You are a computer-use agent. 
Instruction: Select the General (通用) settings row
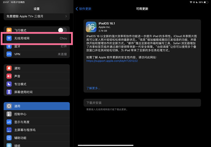click(37, 106)
